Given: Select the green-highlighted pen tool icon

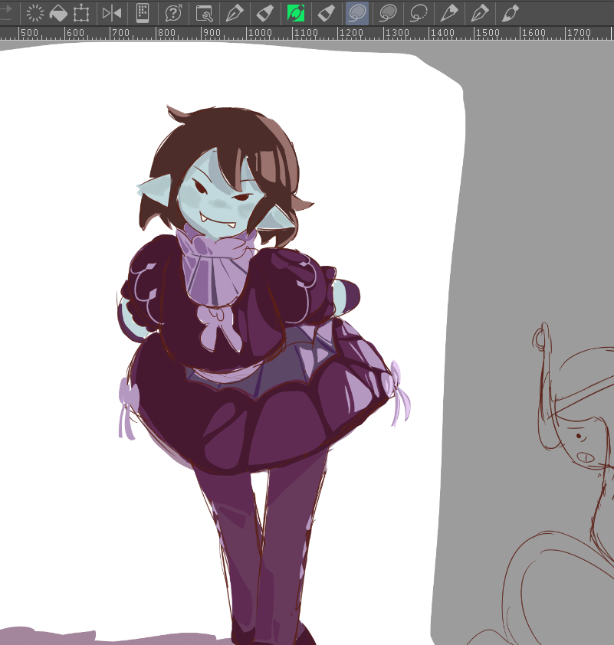Looking at the screenshot, I should (x=296, y=13).
